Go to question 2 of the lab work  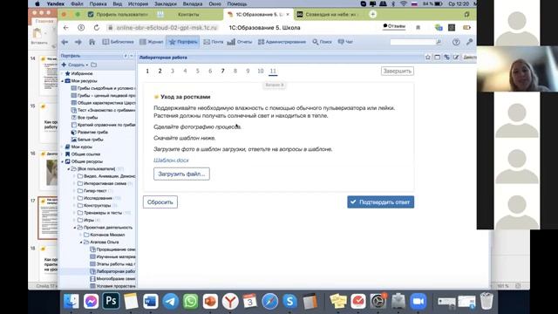(160, 72)
